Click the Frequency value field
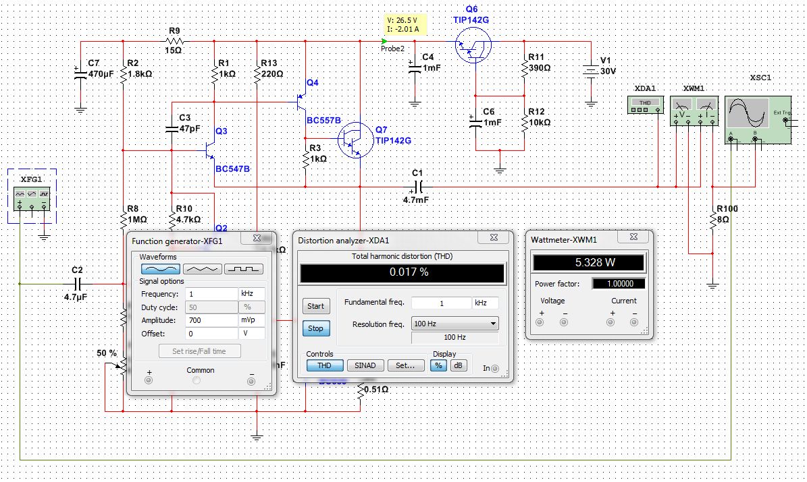This screenshot has height=482, width=807. pos(211,294)
